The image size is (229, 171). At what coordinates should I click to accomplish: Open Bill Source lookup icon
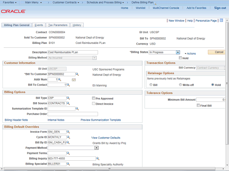pos(68,103)
